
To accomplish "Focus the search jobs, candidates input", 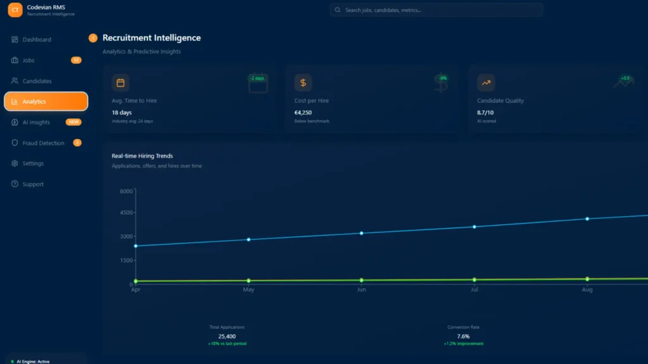I will pos(437,10).
